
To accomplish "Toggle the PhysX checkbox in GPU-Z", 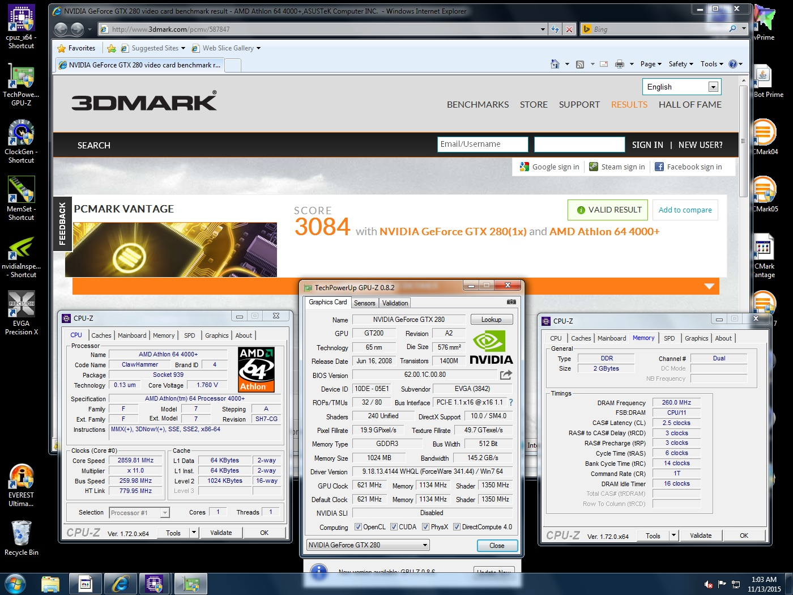I will pos(425,527).
